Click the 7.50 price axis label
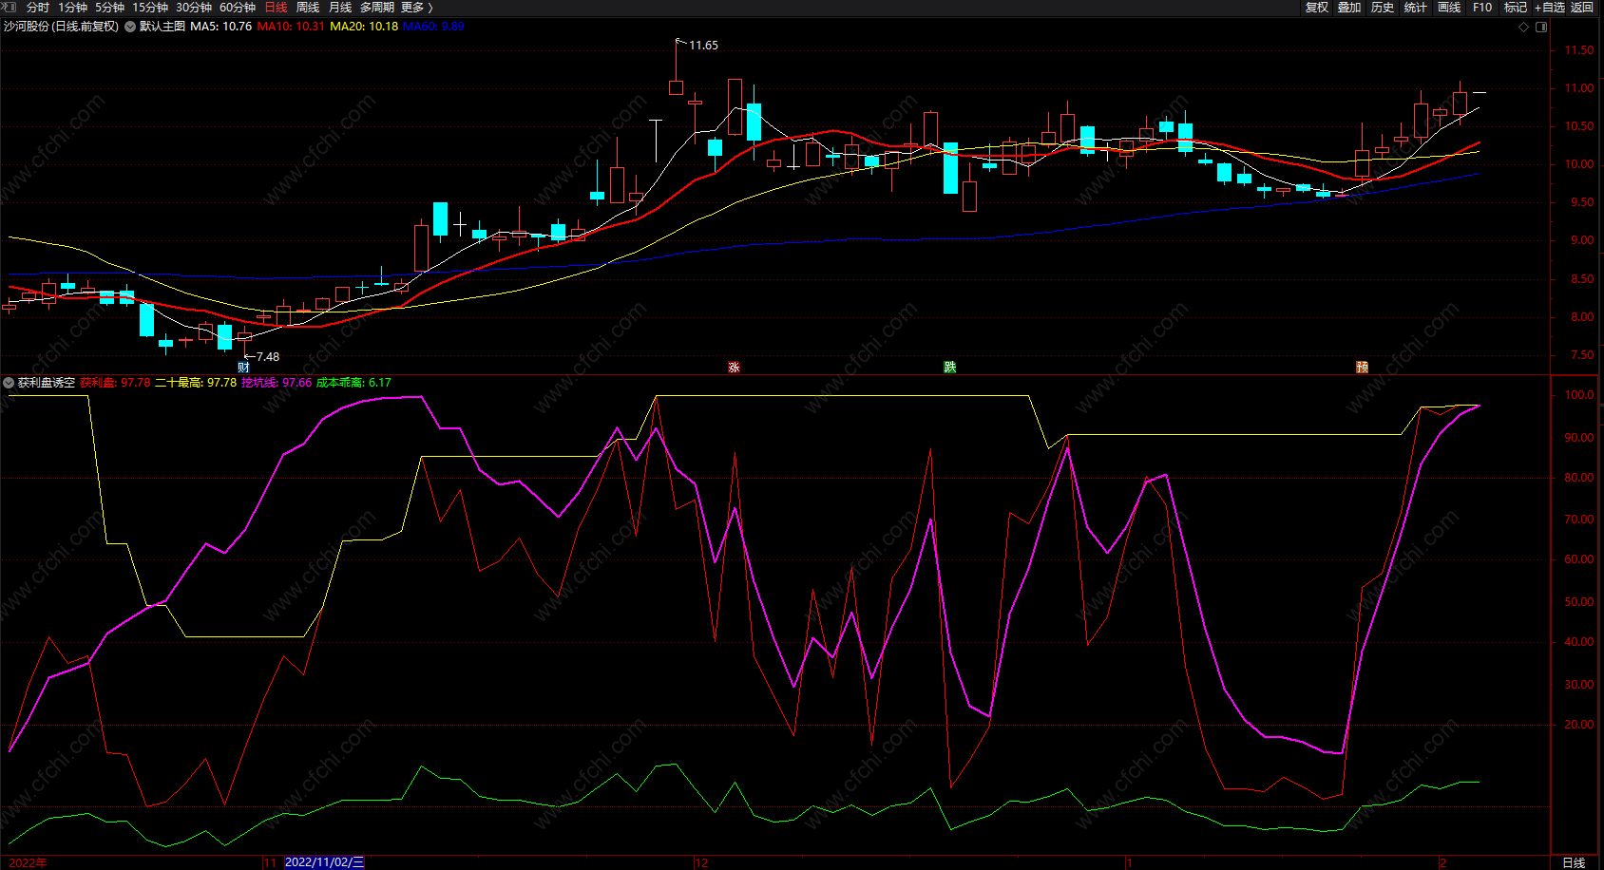The image size is (1604, 870). coord(1582,355)
